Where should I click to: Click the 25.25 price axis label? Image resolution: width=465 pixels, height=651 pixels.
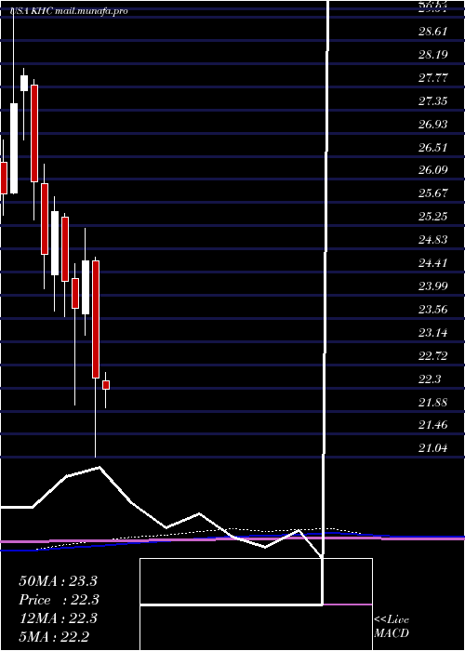click(x=432, y=217)
